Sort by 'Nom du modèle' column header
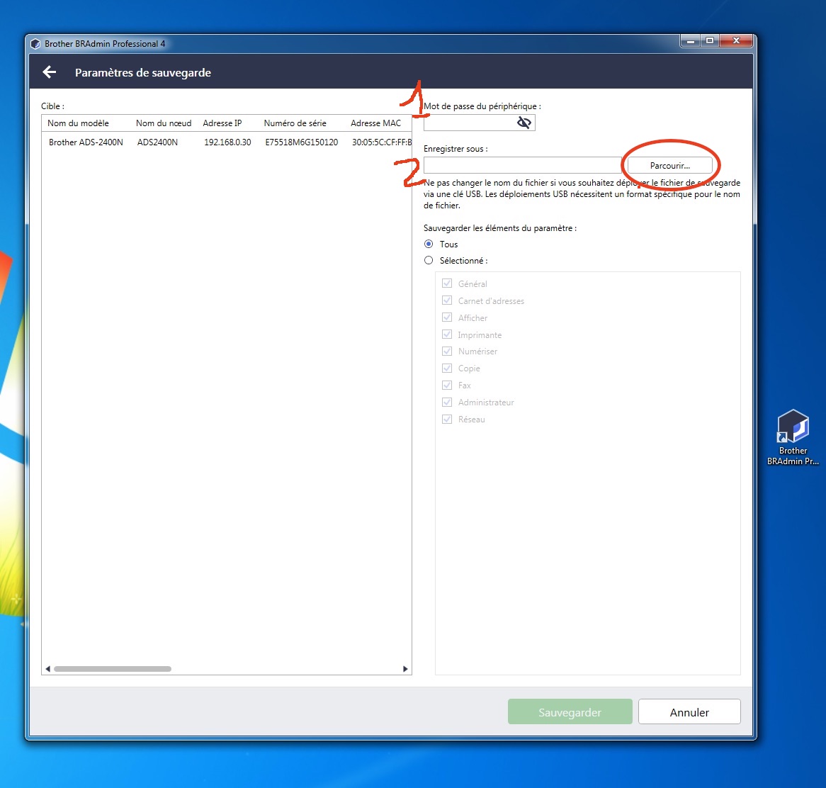Viewport: 826px width, 788px height. coord(79,123)
